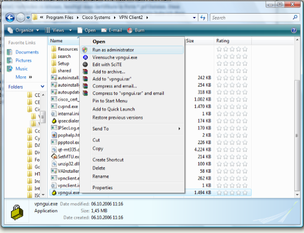Select Cisco Systems breadcrumb segment
Image resolution: width=304 pixels, height=233 pixels.
[96, 17]
